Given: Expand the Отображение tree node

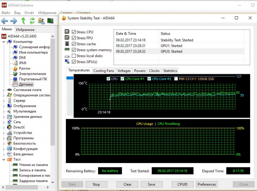Looking at the screenshot, I should (4, 106).
